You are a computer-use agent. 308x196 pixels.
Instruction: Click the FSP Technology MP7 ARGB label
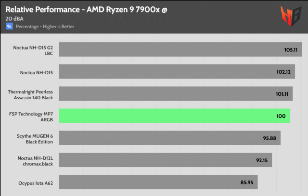[x=31, y=117]
